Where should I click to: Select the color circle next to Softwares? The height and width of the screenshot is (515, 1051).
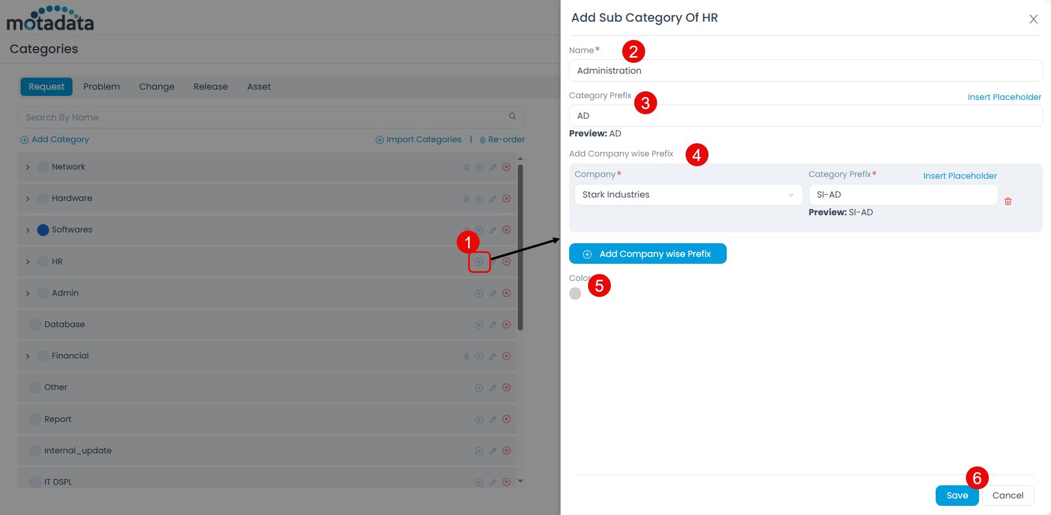(43, 230)
